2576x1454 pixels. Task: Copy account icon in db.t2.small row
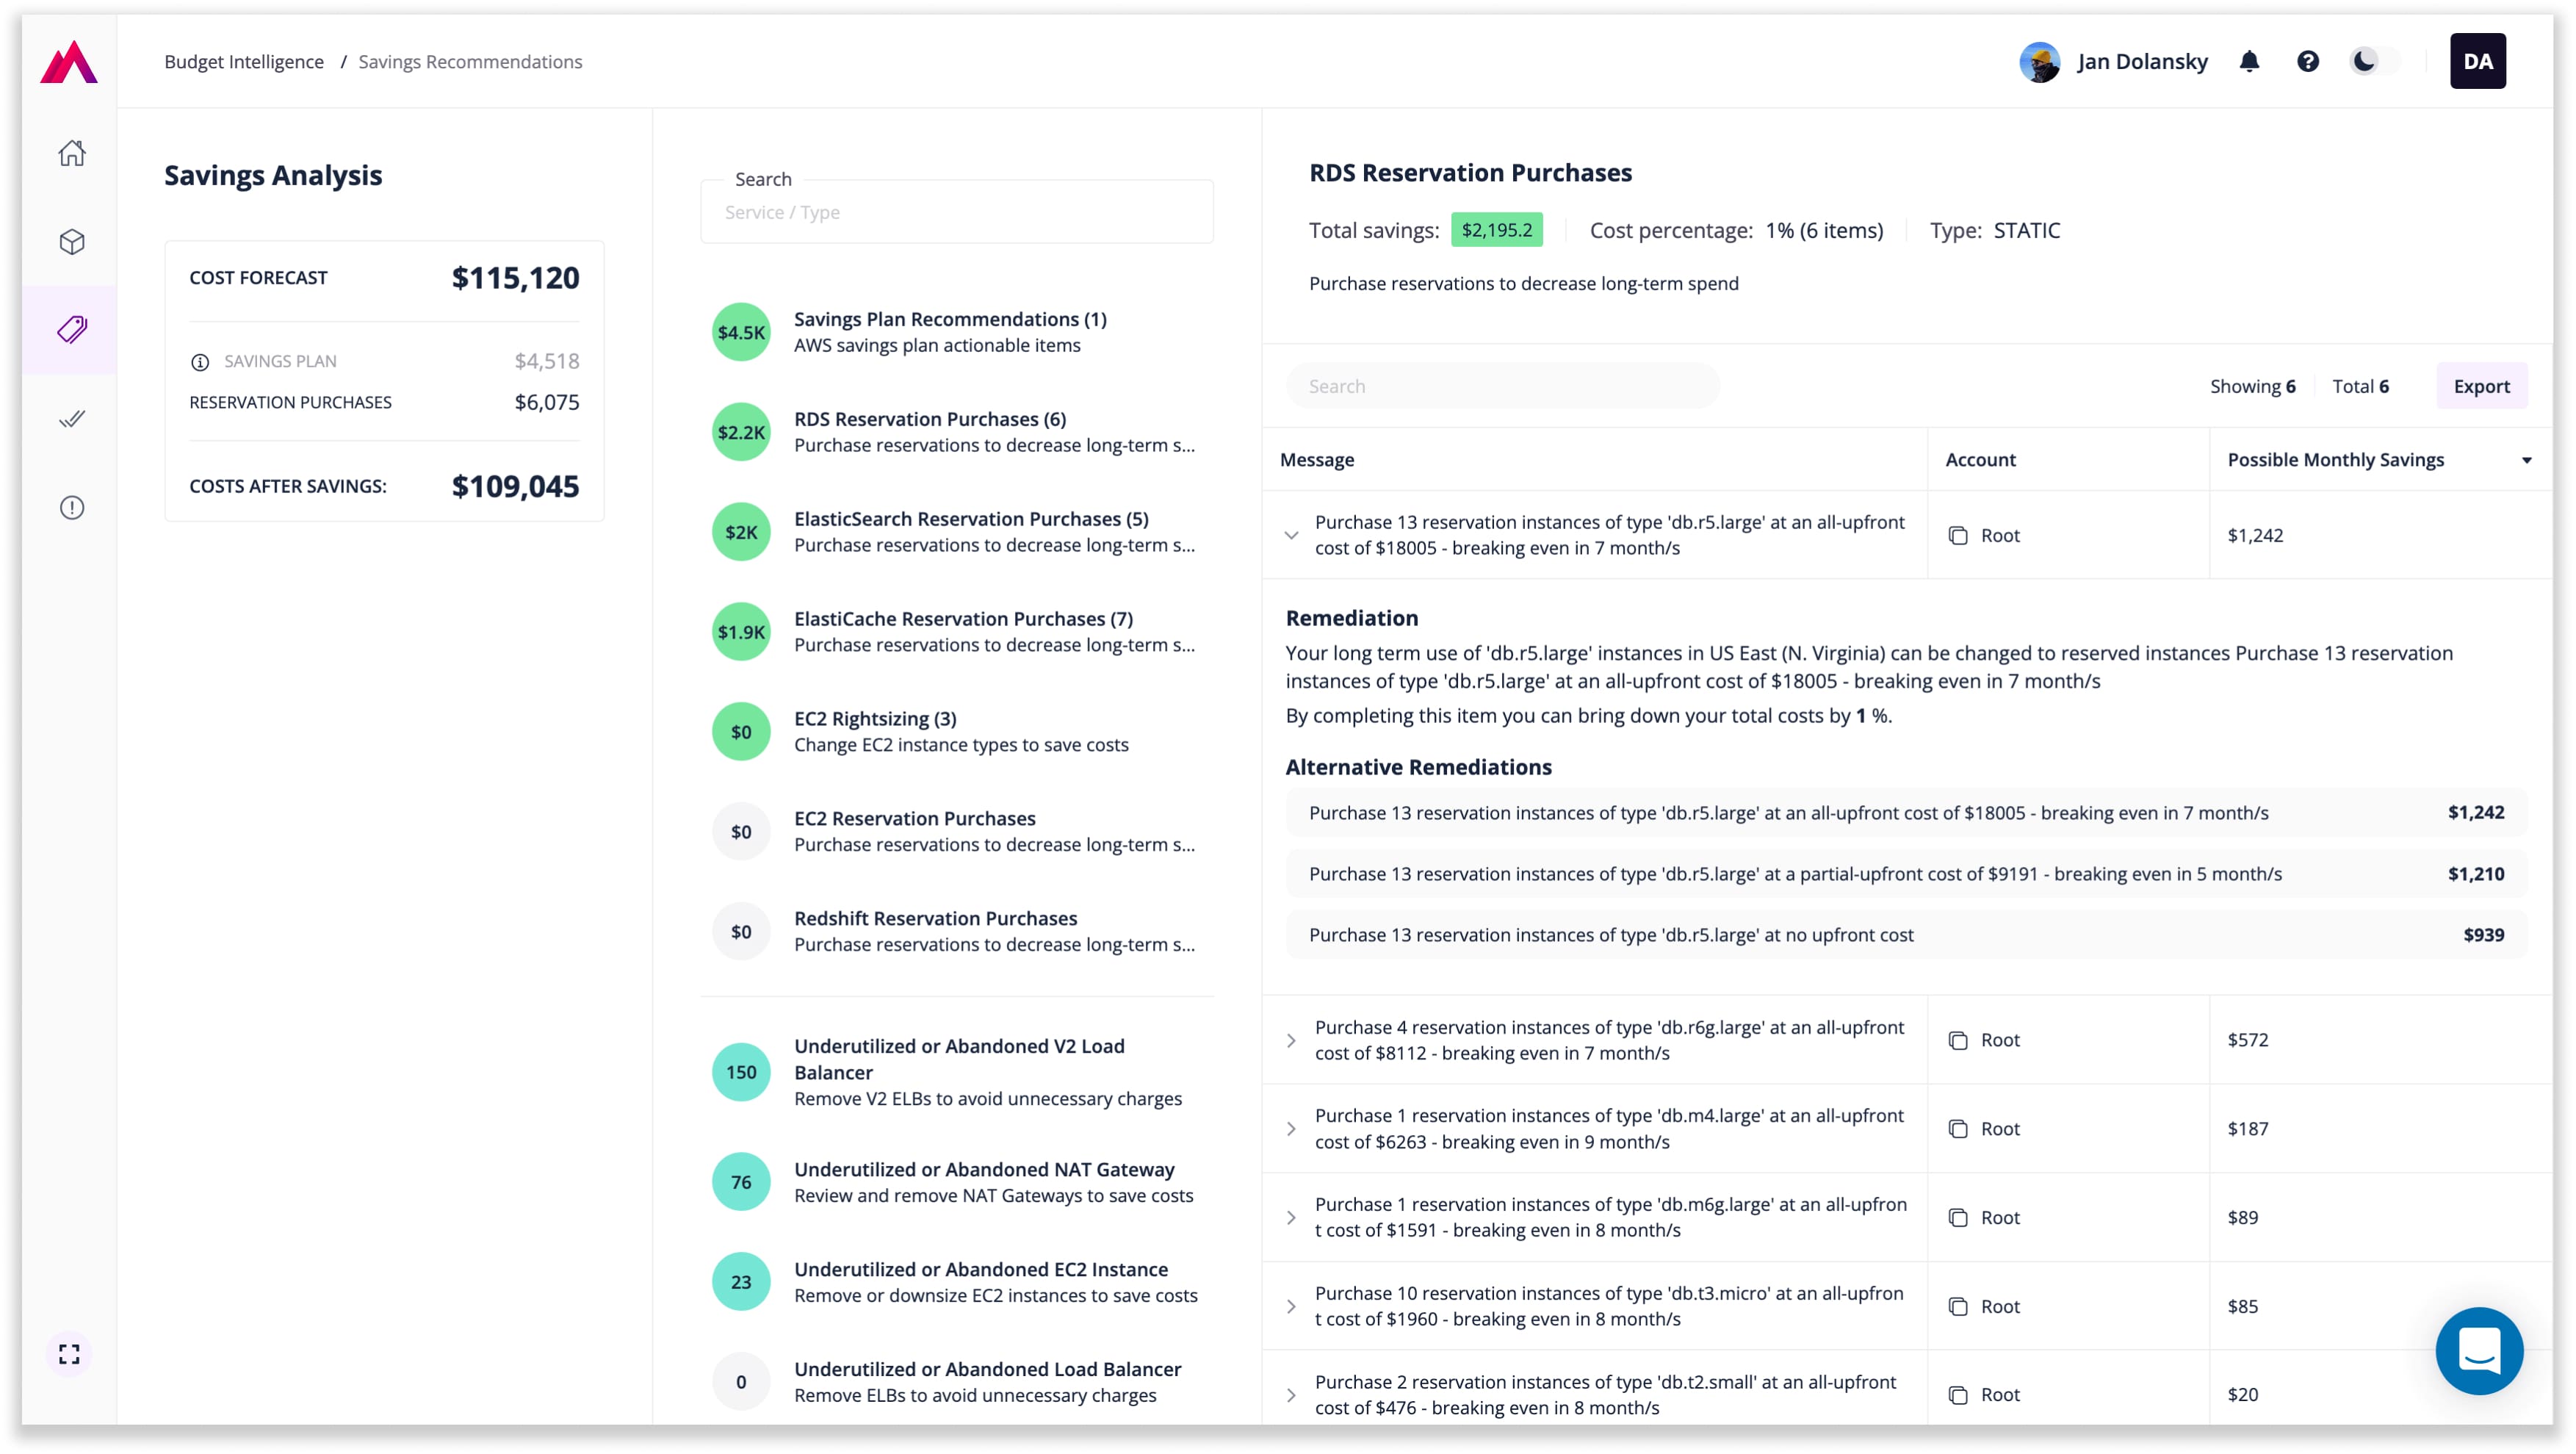(1957, 1395)
